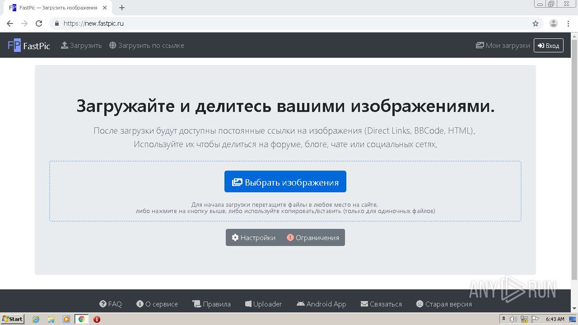The height and width of the screenshot is (325, 578).
Task: Switch to Старая версия old site
Action: pyautogui.click(x=444, y=304)
